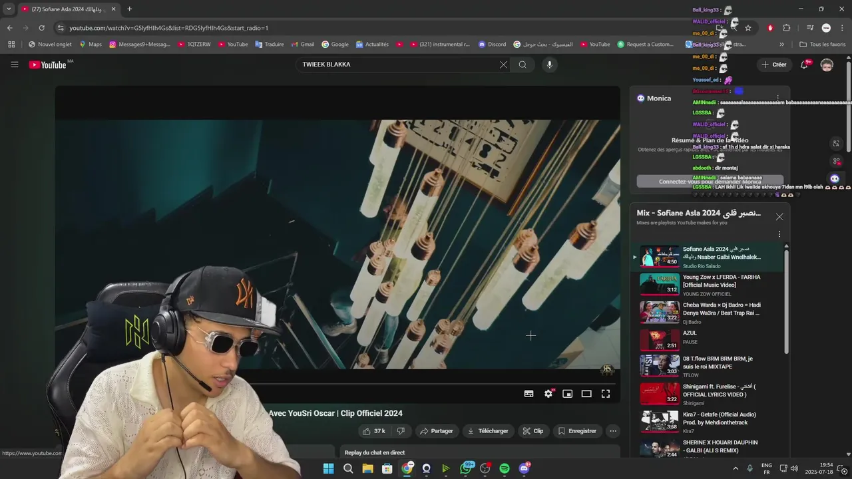
Task: Like the video with 37 k likes
Action: [374, 431]
